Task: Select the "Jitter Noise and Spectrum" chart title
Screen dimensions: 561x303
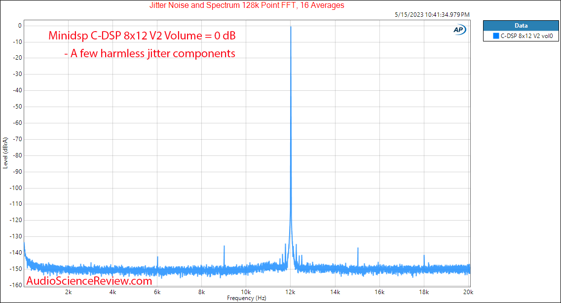Action: [x=247, y=5]
